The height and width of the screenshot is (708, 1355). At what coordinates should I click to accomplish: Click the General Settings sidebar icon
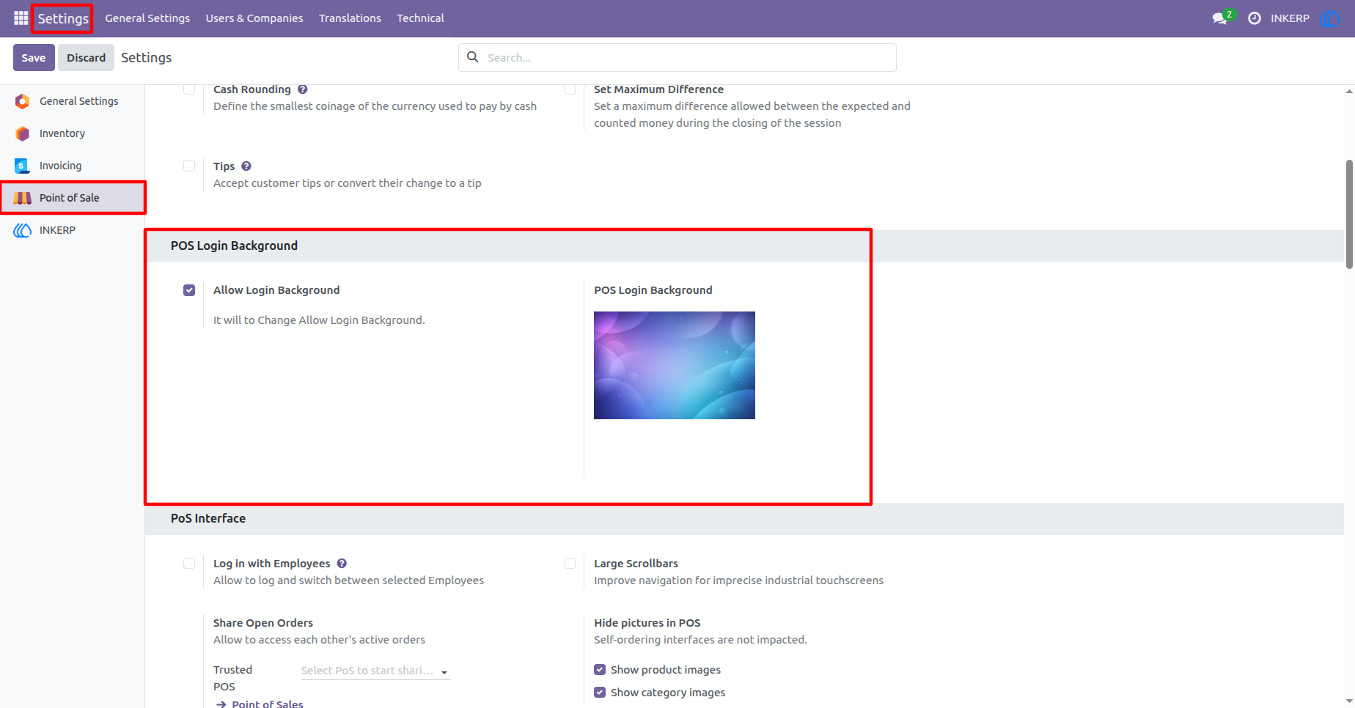click(x=23, y=101)
